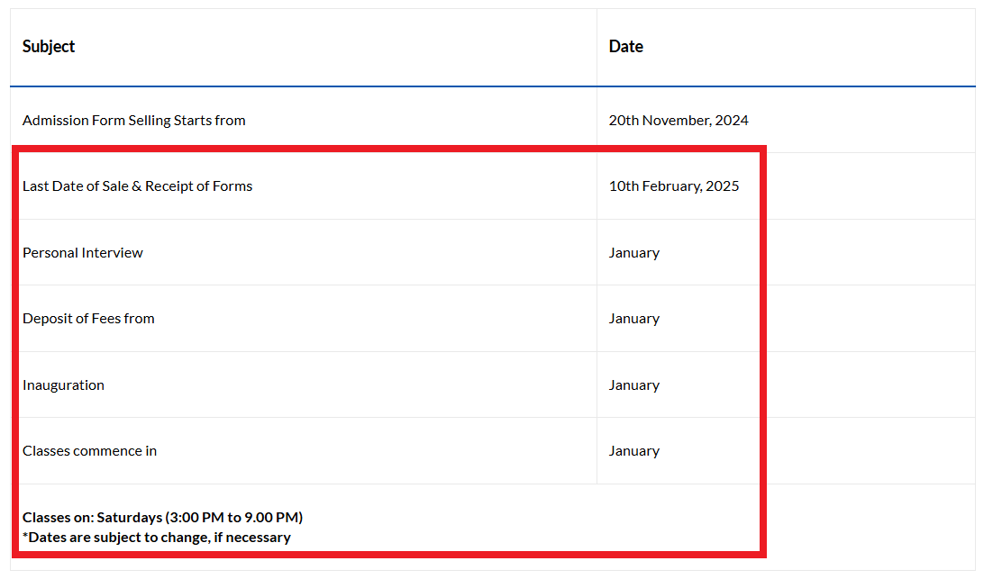
Task: Select the Personal Interview row label
Action: 82,252
